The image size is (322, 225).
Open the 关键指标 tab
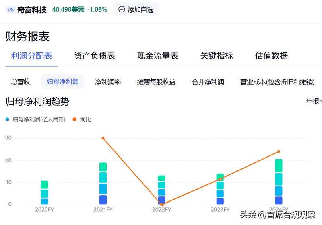pos(217,56)
